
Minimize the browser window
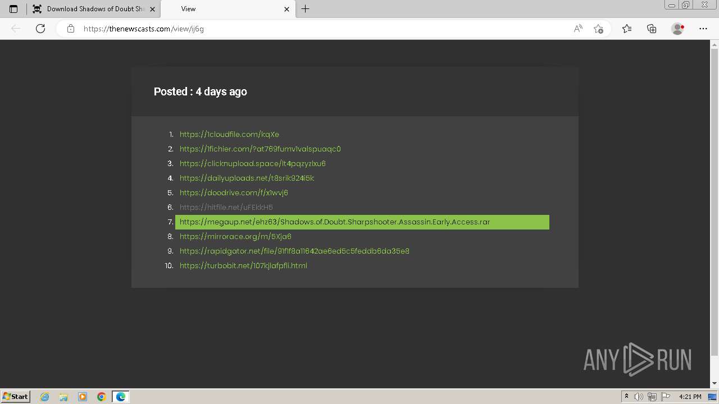671,5
